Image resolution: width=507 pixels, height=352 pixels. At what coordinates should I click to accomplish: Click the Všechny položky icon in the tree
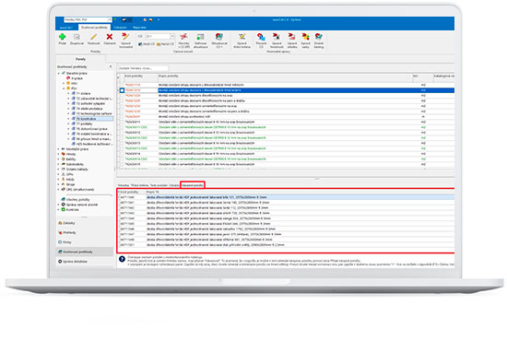64,199
